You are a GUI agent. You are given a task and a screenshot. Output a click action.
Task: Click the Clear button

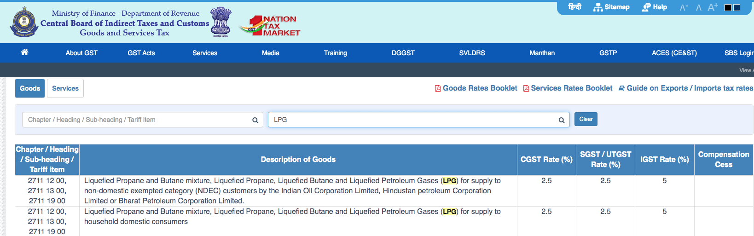tap(586, 119)
